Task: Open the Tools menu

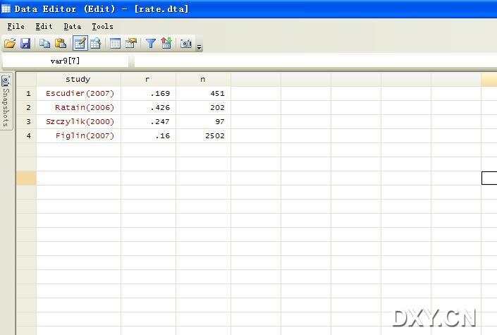Action: [x=102, y=26]
